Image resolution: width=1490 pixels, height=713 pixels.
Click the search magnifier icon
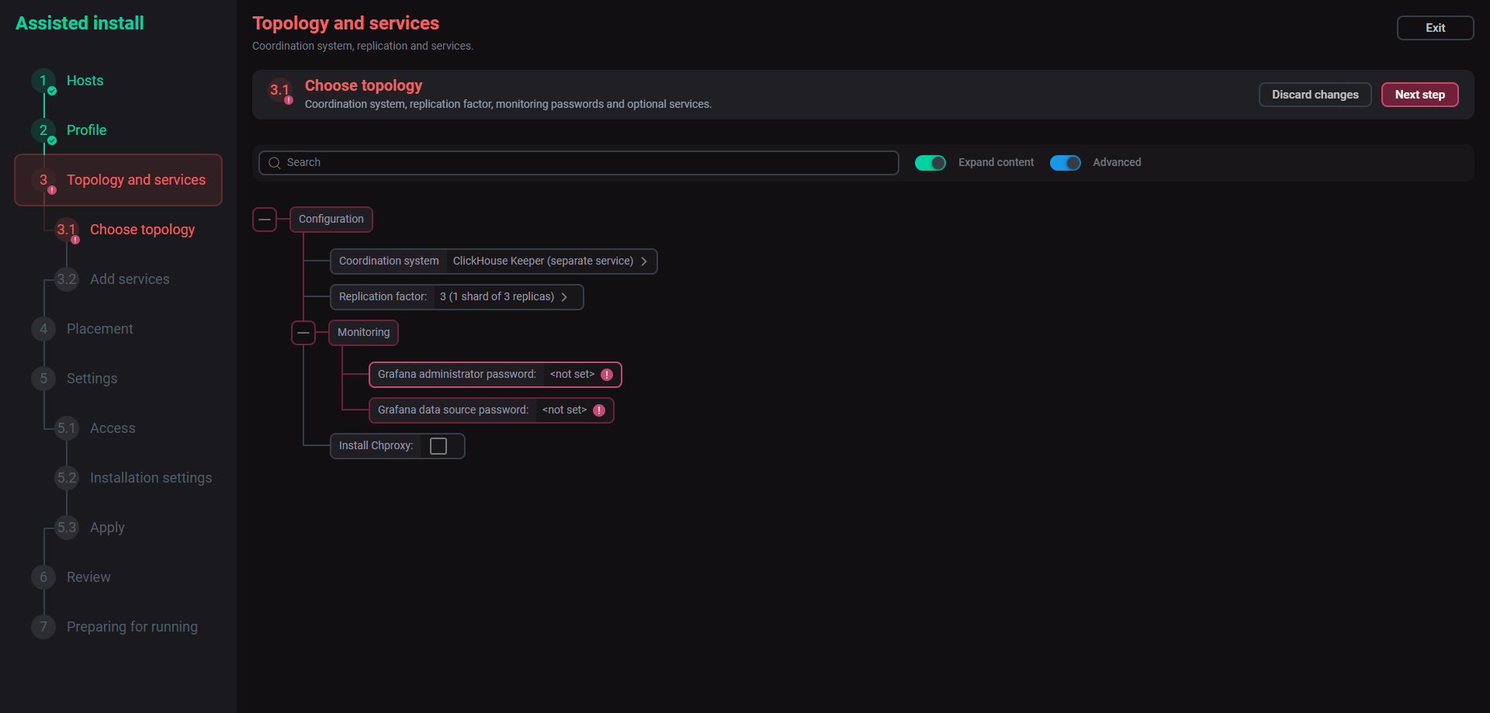274,163
